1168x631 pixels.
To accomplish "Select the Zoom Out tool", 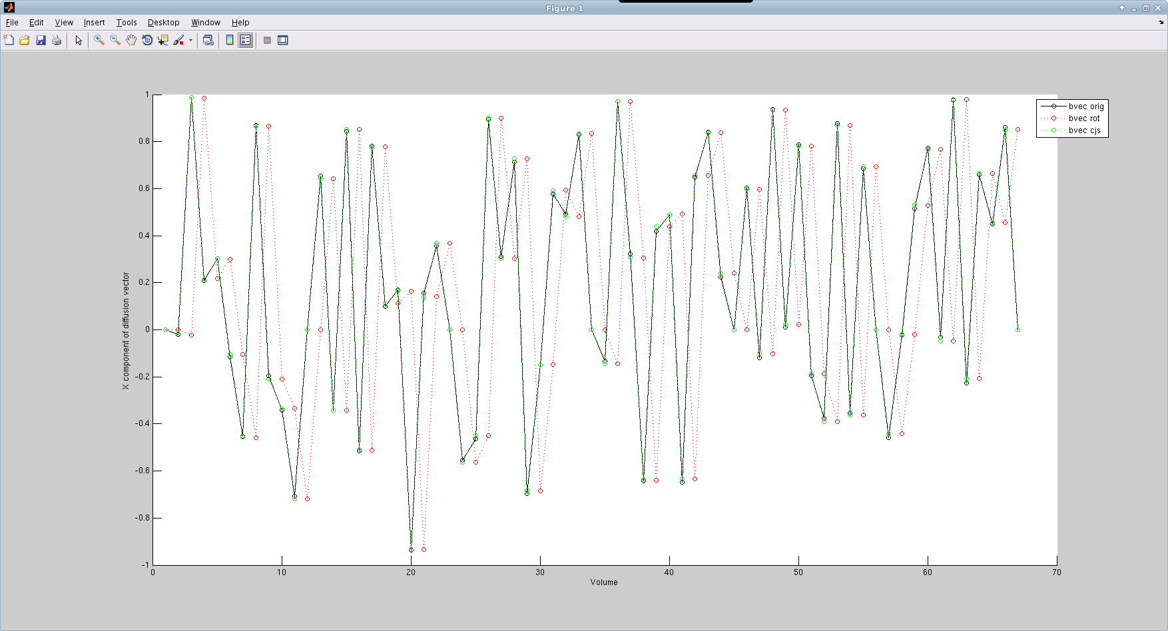I will click(115, 40).
